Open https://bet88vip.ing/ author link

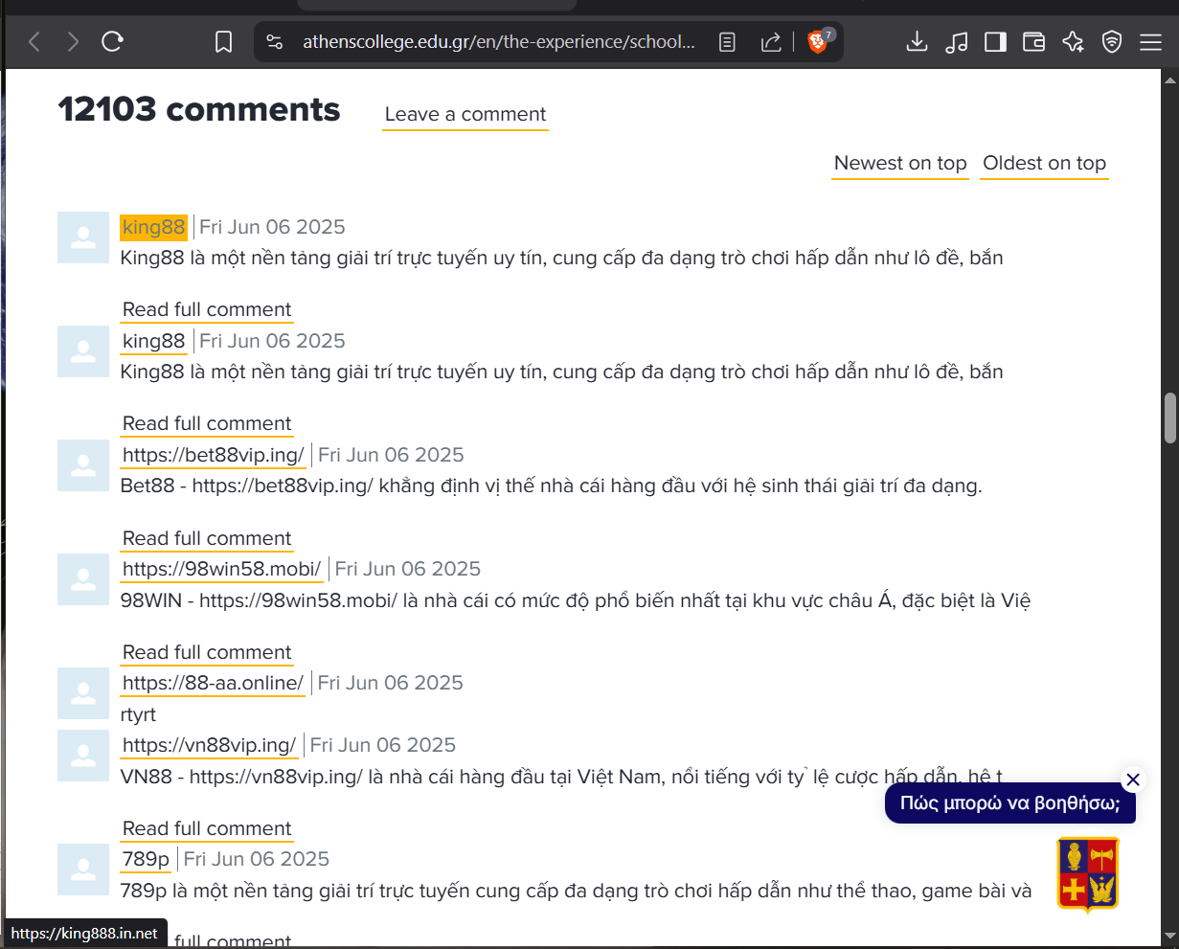pos(214,455)
